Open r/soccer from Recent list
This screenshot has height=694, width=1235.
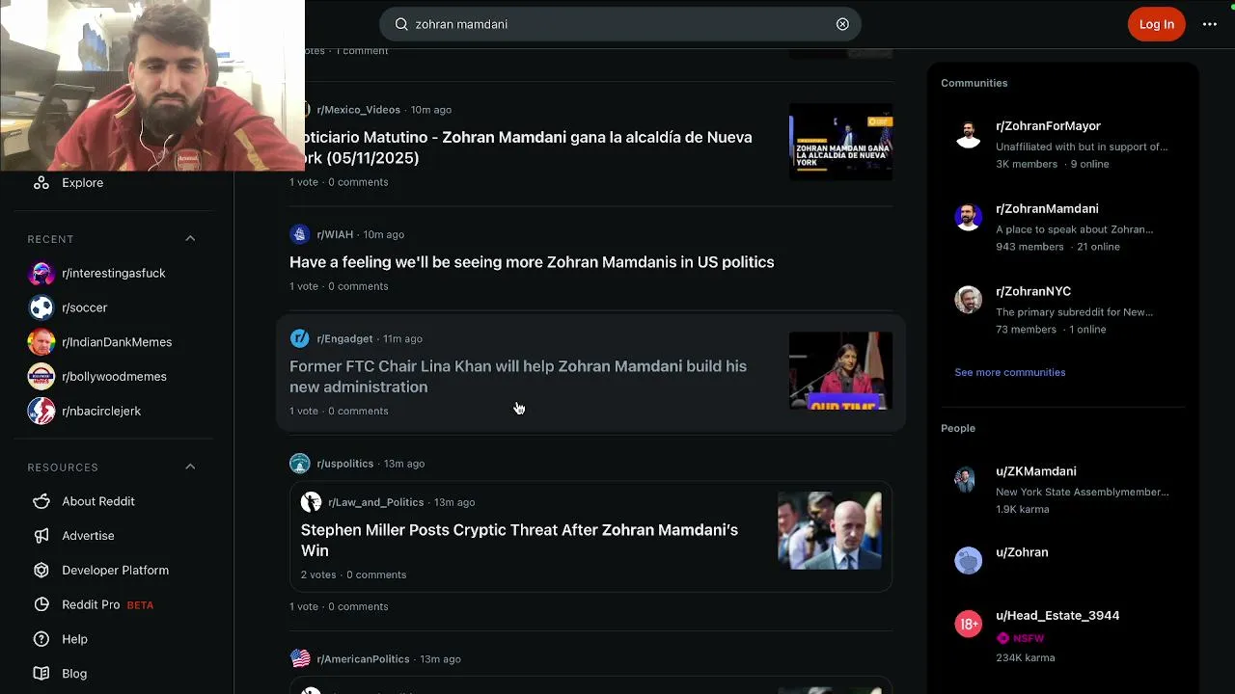(x=84, y=307)
